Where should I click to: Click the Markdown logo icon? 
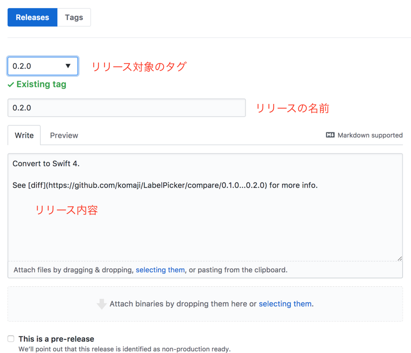coord(330,135)
